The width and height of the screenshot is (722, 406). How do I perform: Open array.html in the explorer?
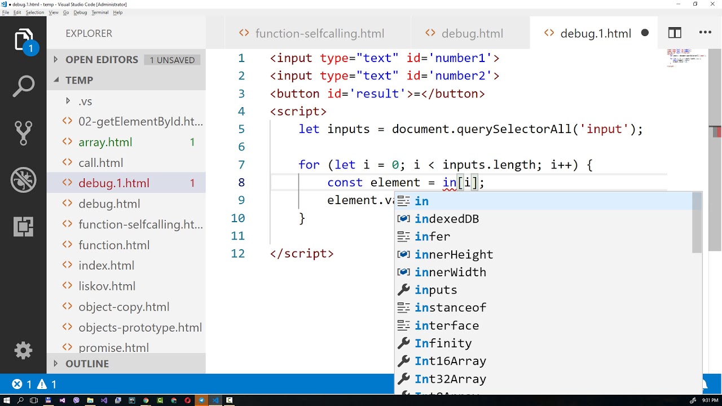pos(126,142)
